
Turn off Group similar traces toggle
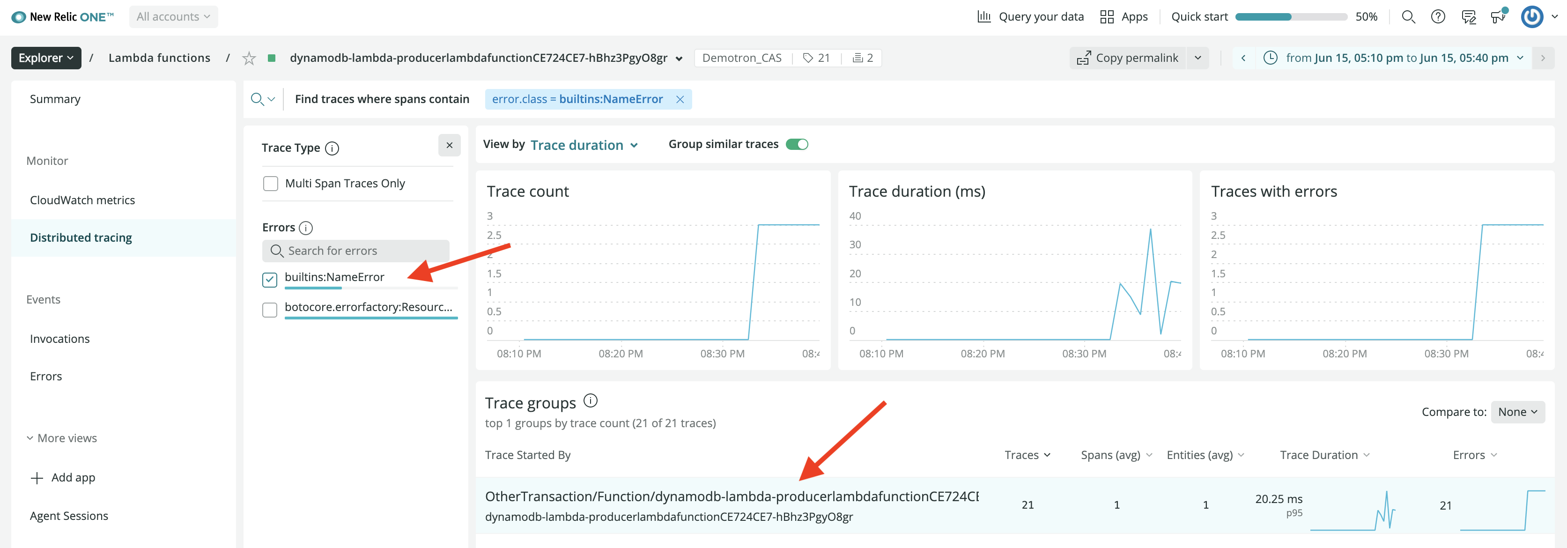[797, 144]
